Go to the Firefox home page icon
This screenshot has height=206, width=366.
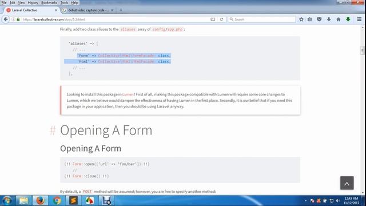coord(339,19)
